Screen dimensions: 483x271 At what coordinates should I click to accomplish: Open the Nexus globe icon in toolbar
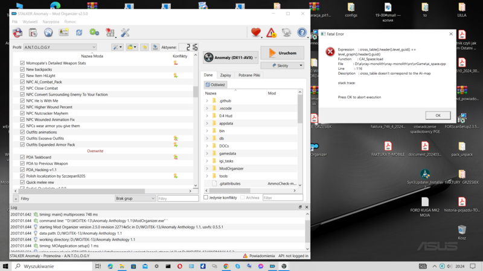pyautogui.click(x=48, y=33)
